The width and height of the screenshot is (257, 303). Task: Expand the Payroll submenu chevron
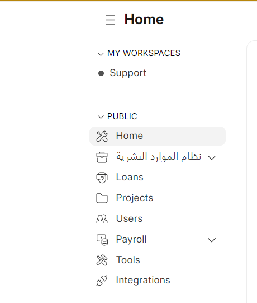pyautogui.click(x=212, y=240)
